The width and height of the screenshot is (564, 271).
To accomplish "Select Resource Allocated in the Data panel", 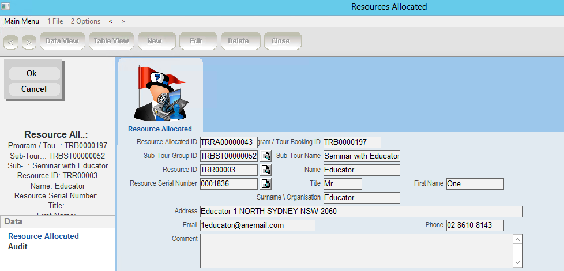I will [43, 236].
